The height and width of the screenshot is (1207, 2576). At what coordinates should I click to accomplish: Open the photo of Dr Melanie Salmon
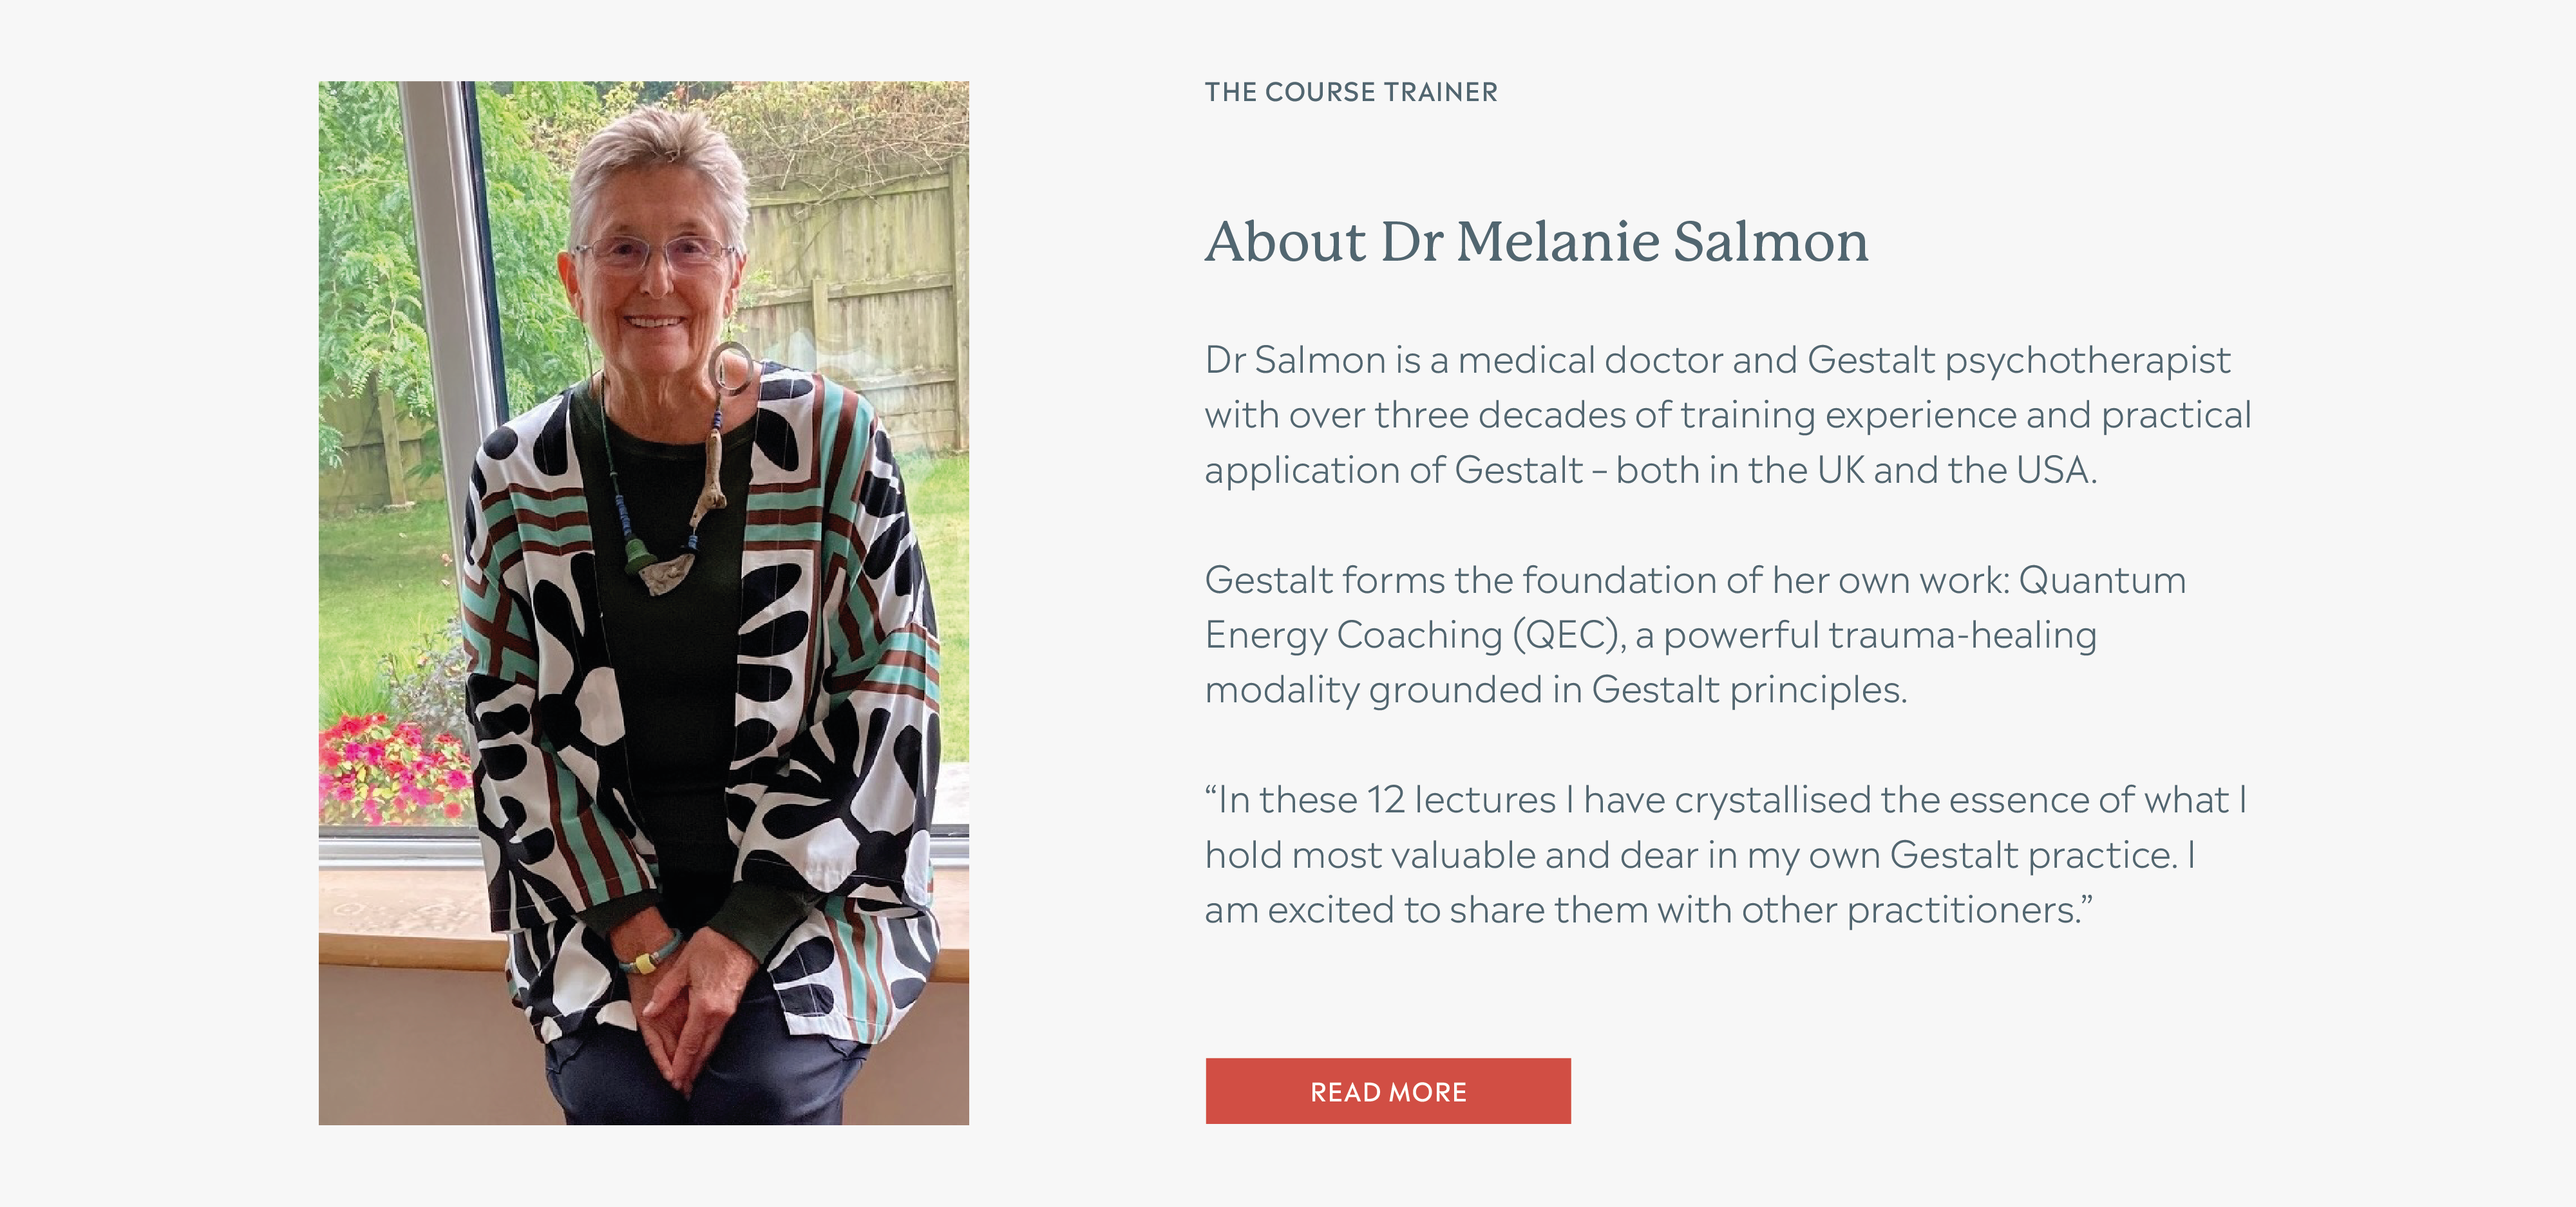[644, 604]
